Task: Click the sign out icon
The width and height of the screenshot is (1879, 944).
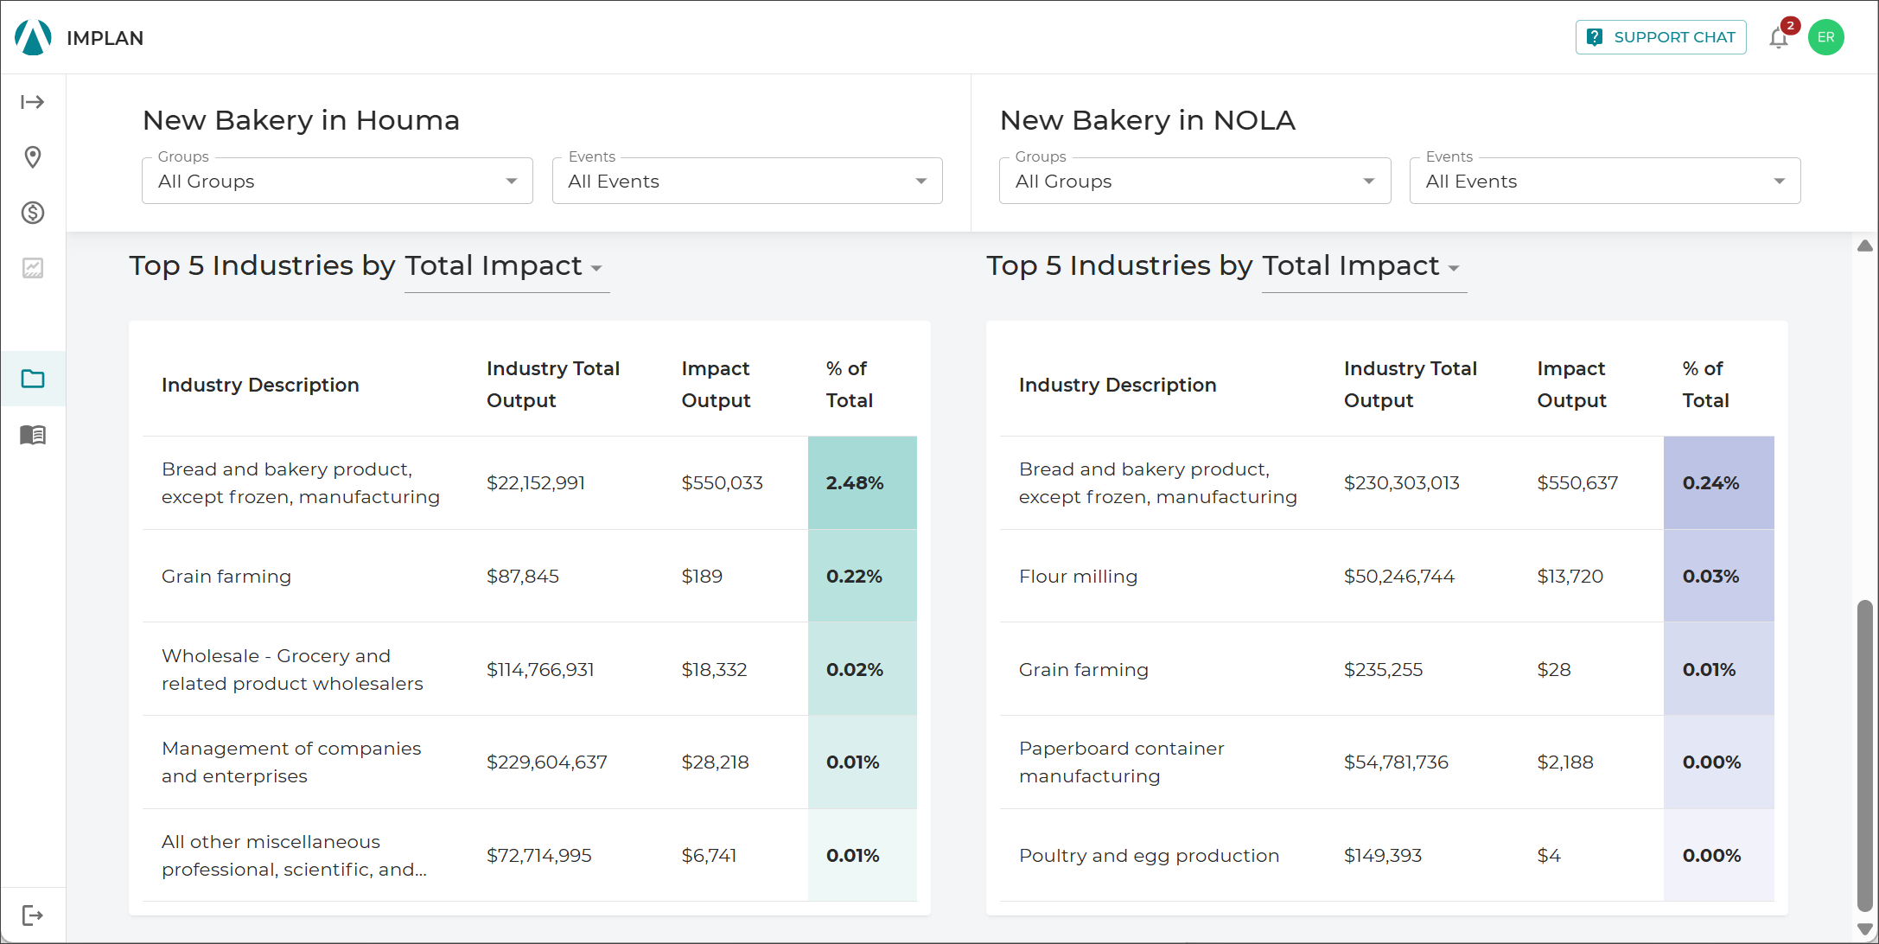Action: (33, 915)
